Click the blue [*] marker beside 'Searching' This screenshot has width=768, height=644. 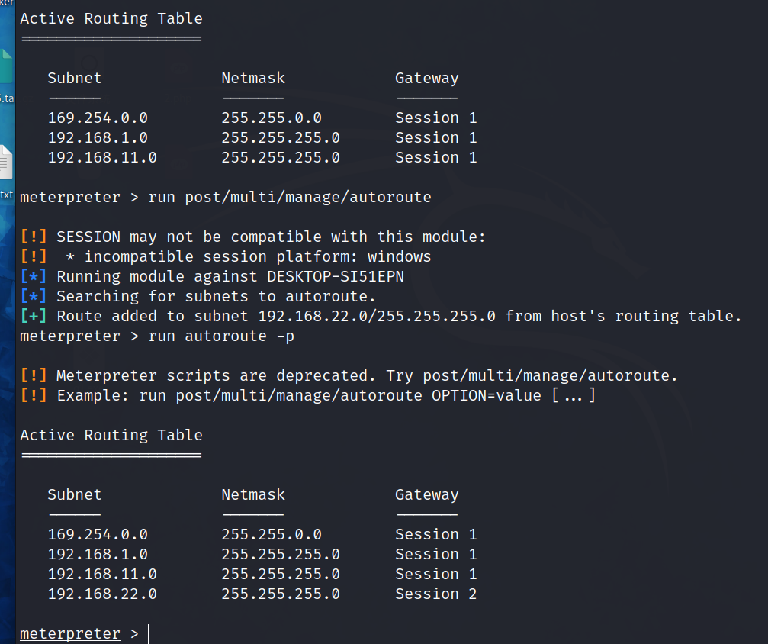[34, 296]
